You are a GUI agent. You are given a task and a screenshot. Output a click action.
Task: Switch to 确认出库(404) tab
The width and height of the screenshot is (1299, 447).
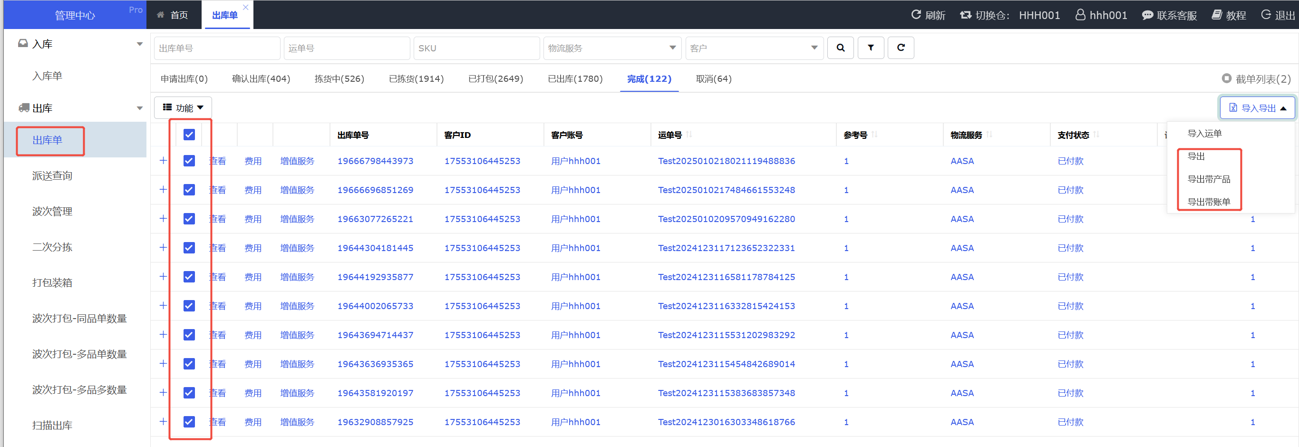(x=261, y=79)
